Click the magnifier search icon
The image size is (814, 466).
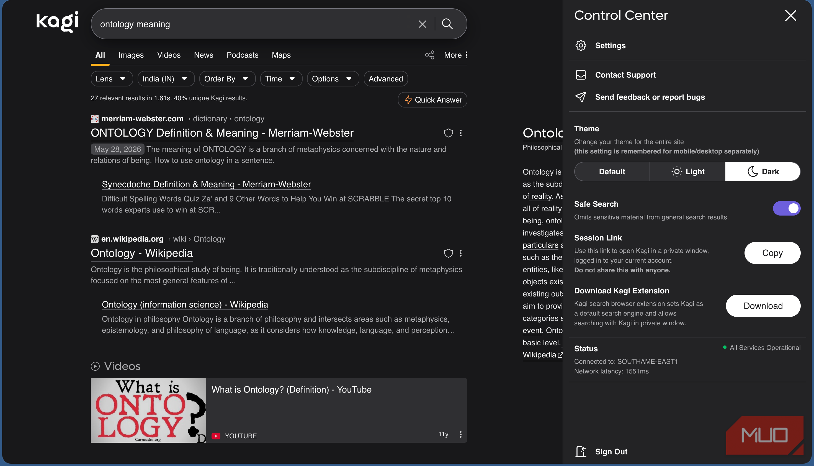click(x=447, y=24)
